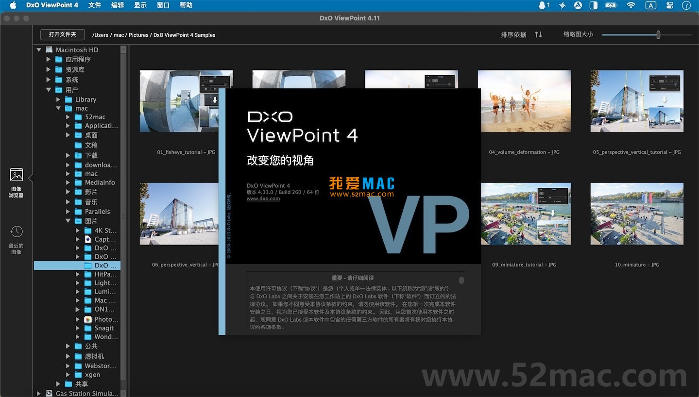Expand the 虚拟机 folder node

(68, 356)
